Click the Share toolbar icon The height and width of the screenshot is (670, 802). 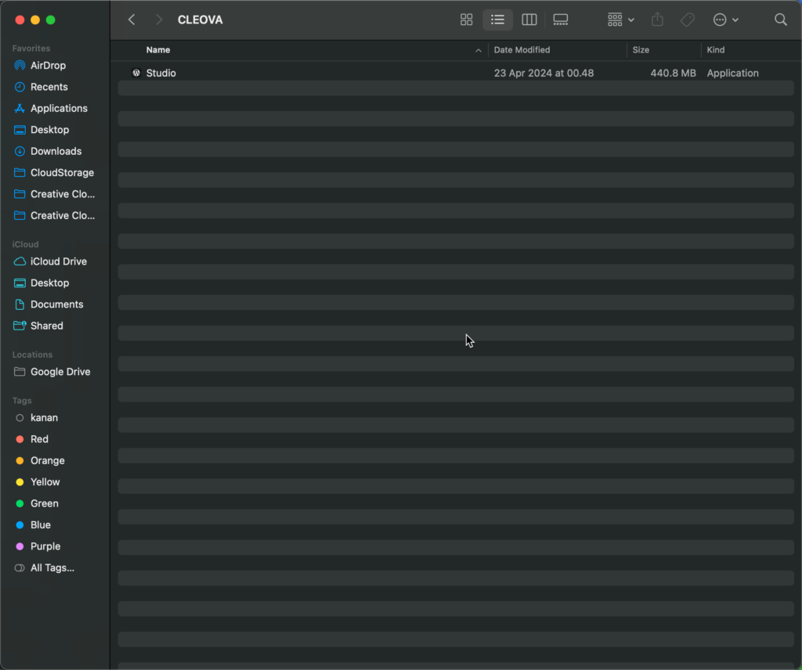(657, 20)
